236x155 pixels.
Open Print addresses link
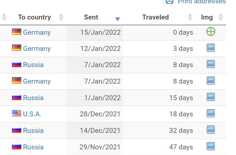(202, 2)
